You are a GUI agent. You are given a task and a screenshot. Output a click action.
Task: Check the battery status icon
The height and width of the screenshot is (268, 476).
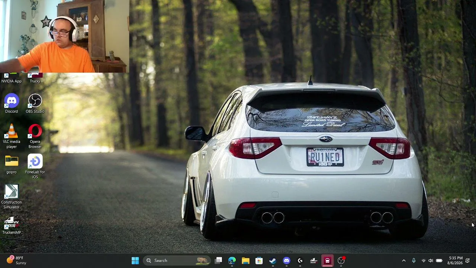tap(439, 261)
